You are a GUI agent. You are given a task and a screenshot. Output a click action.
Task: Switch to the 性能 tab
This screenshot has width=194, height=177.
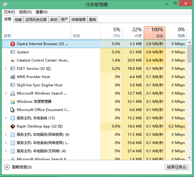(18, 19)
